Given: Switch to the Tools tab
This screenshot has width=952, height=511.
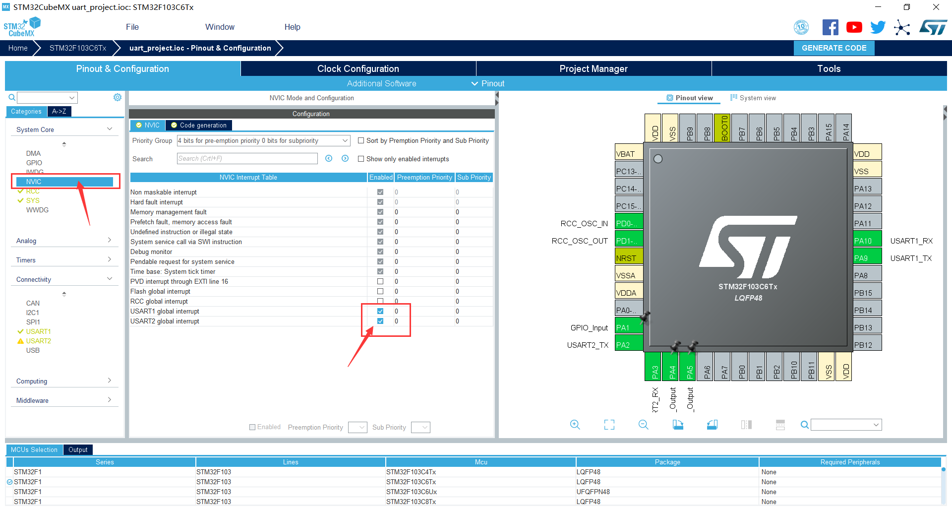Looking at the screenshot, I should (x=829, y=68).
